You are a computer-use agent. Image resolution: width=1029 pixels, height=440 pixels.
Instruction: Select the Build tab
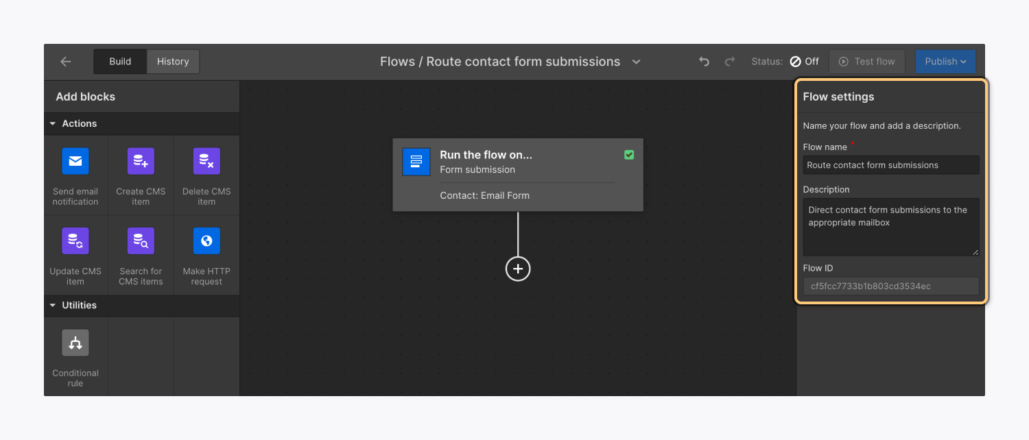pyautogui.click(x=119, y=61)
